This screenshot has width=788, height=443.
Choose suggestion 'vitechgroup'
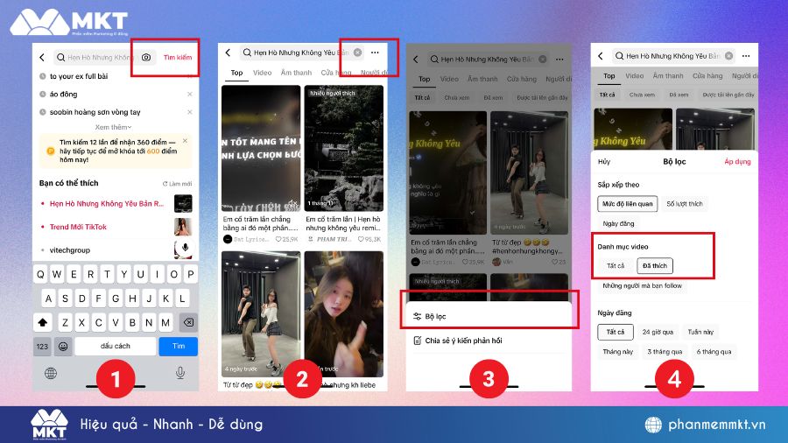click(x=69, y=250)
